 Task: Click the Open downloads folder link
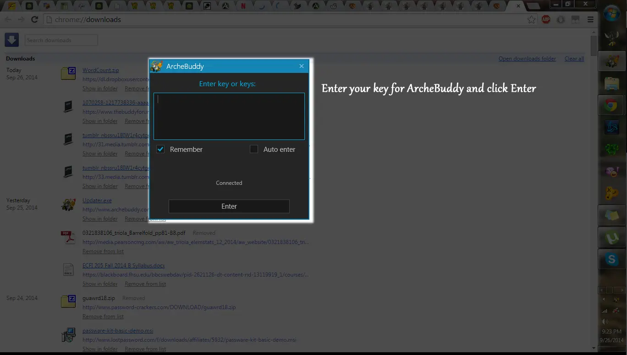527,59
